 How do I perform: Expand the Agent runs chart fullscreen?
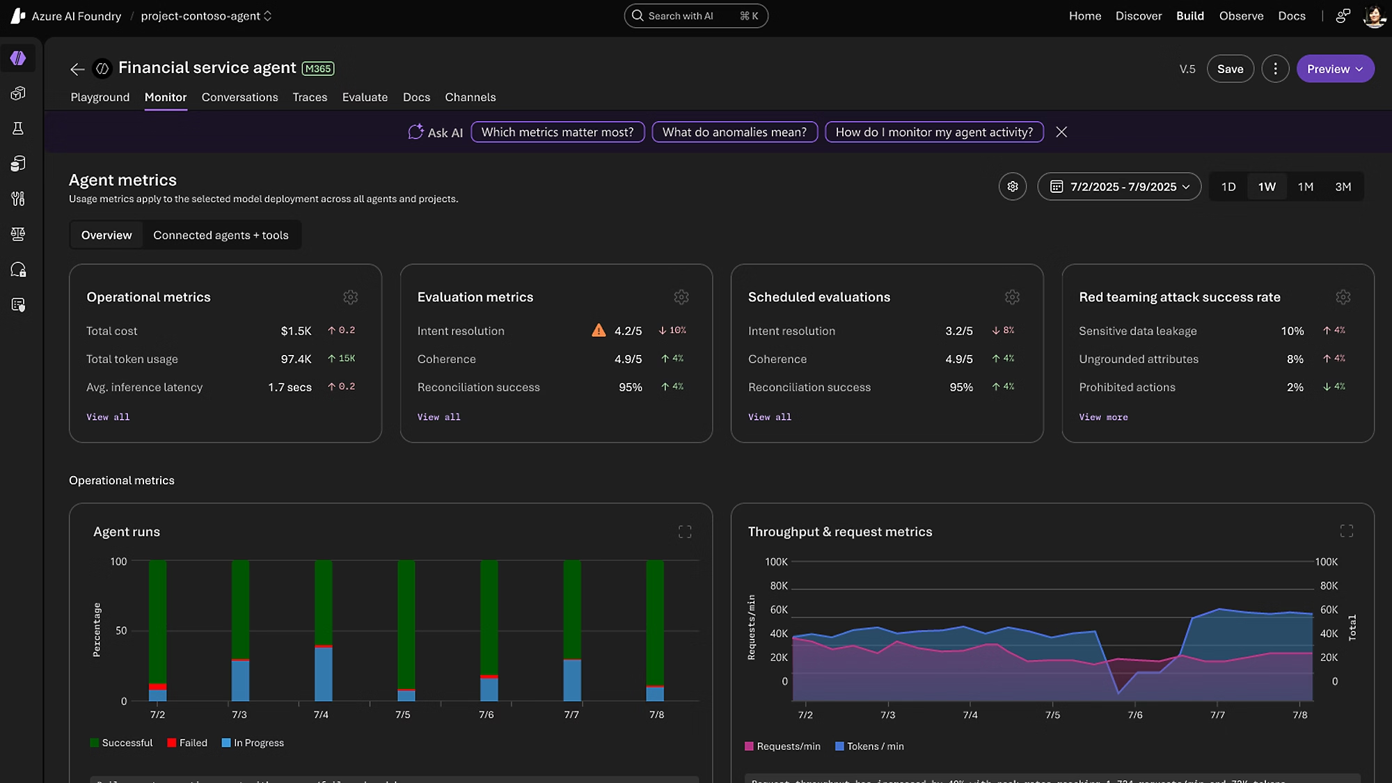pyautogui.click(x=685, y=532)
